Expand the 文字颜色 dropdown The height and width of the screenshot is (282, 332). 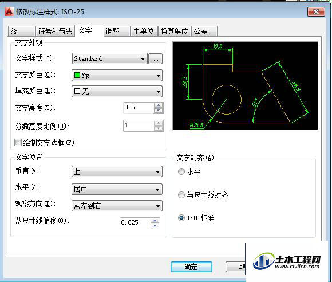click(117, 75)
